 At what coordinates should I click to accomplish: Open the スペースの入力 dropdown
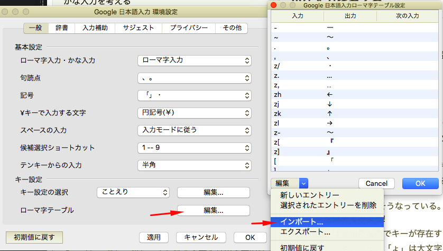point(195,130)
